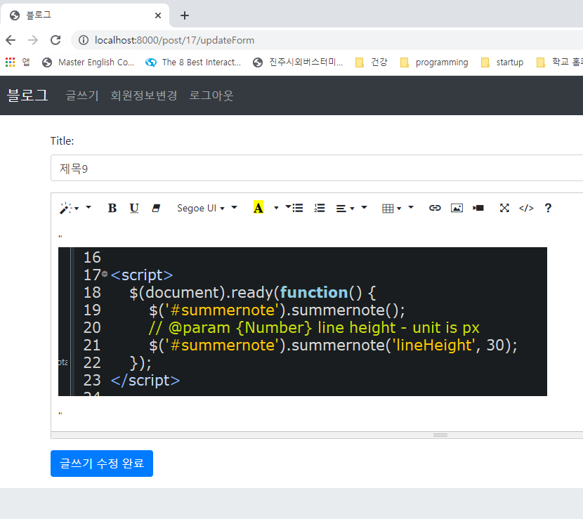Click the 로그아웃 navigation link
583x519 pixels.
(x=211, y=96)
